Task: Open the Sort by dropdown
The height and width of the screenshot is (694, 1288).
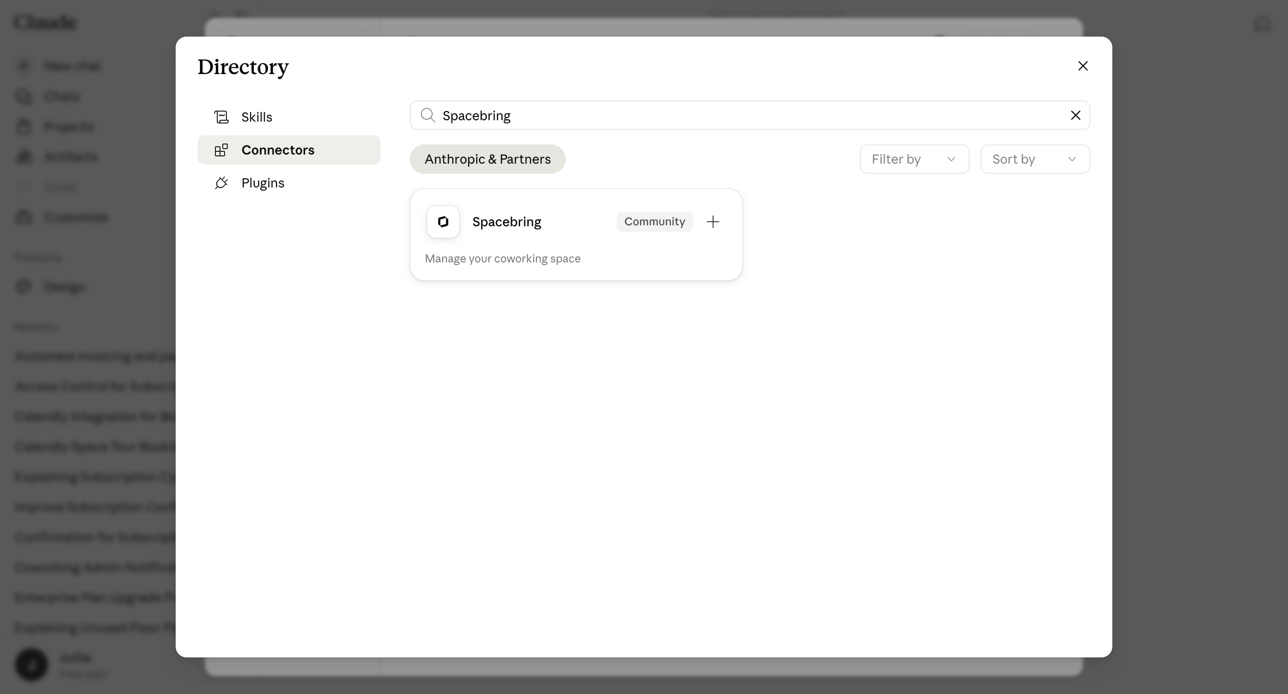Action: pos(1035,160)
